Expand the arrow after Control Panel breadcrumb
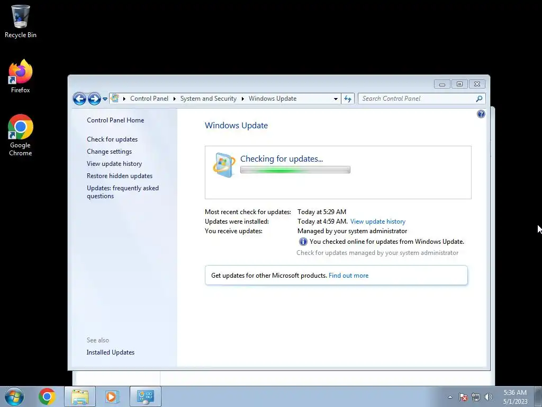 (x=174, y=99)
